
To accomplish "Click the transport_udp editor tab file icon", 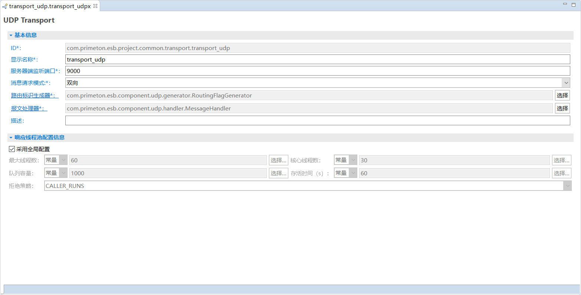I will point(5,6).
